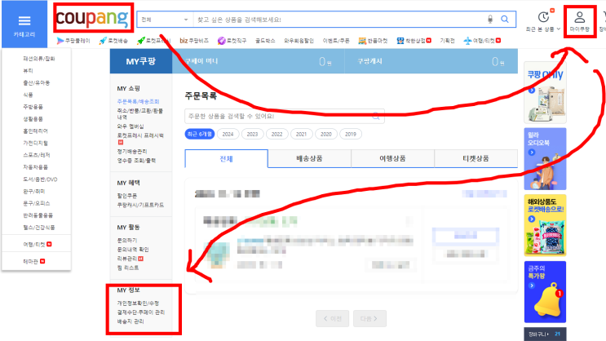This screenshot has height=341, width=606.
Task: Select the 2023 year filter
Action: click(x=252, y=134)
